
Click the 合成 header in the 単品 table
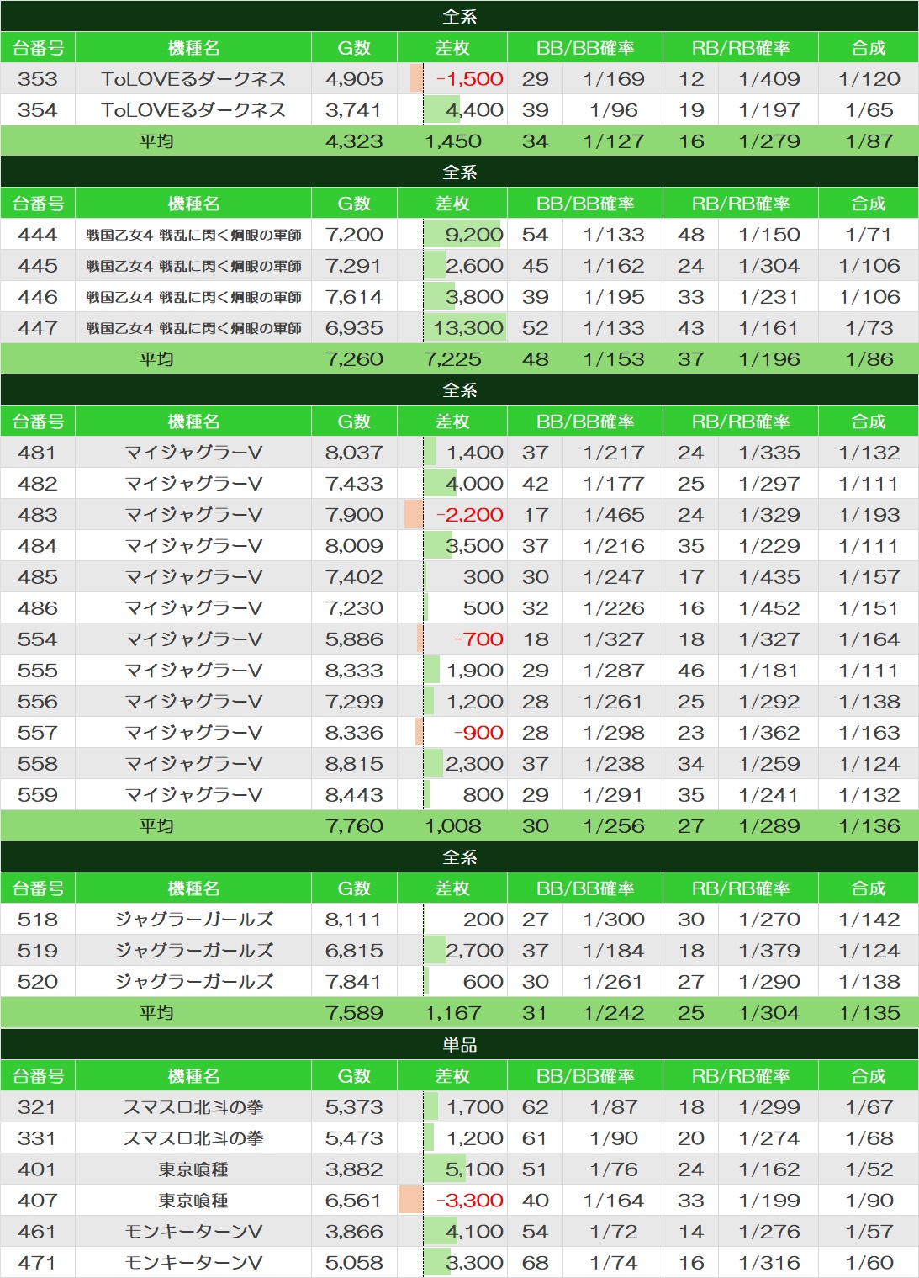coord(869,1076)
